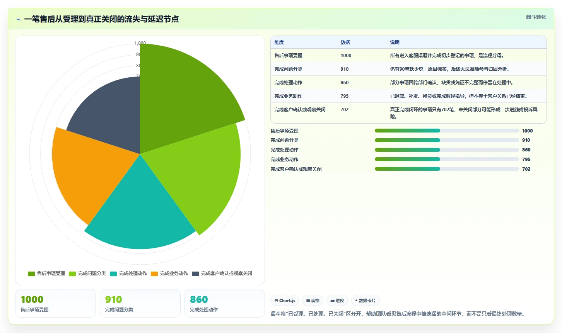Click the 完成问题分类 progress bar
The height and width of the screenshot is (333, 562).
pyautogui.click(x=447, y=140)
